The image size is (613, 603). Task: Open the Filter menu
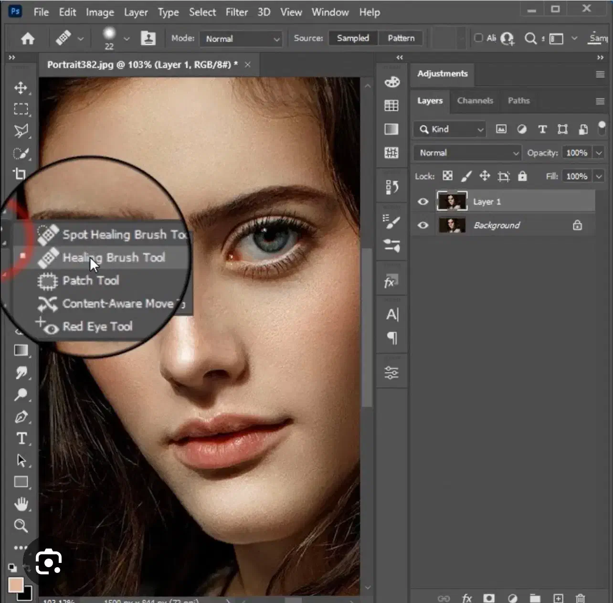[236, 12]
